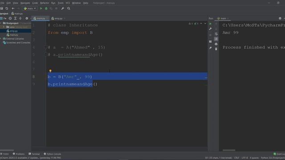Toggle Soft-Wrap in the Run console
Viewport: 285px width, 160px height.
[216, 34]
